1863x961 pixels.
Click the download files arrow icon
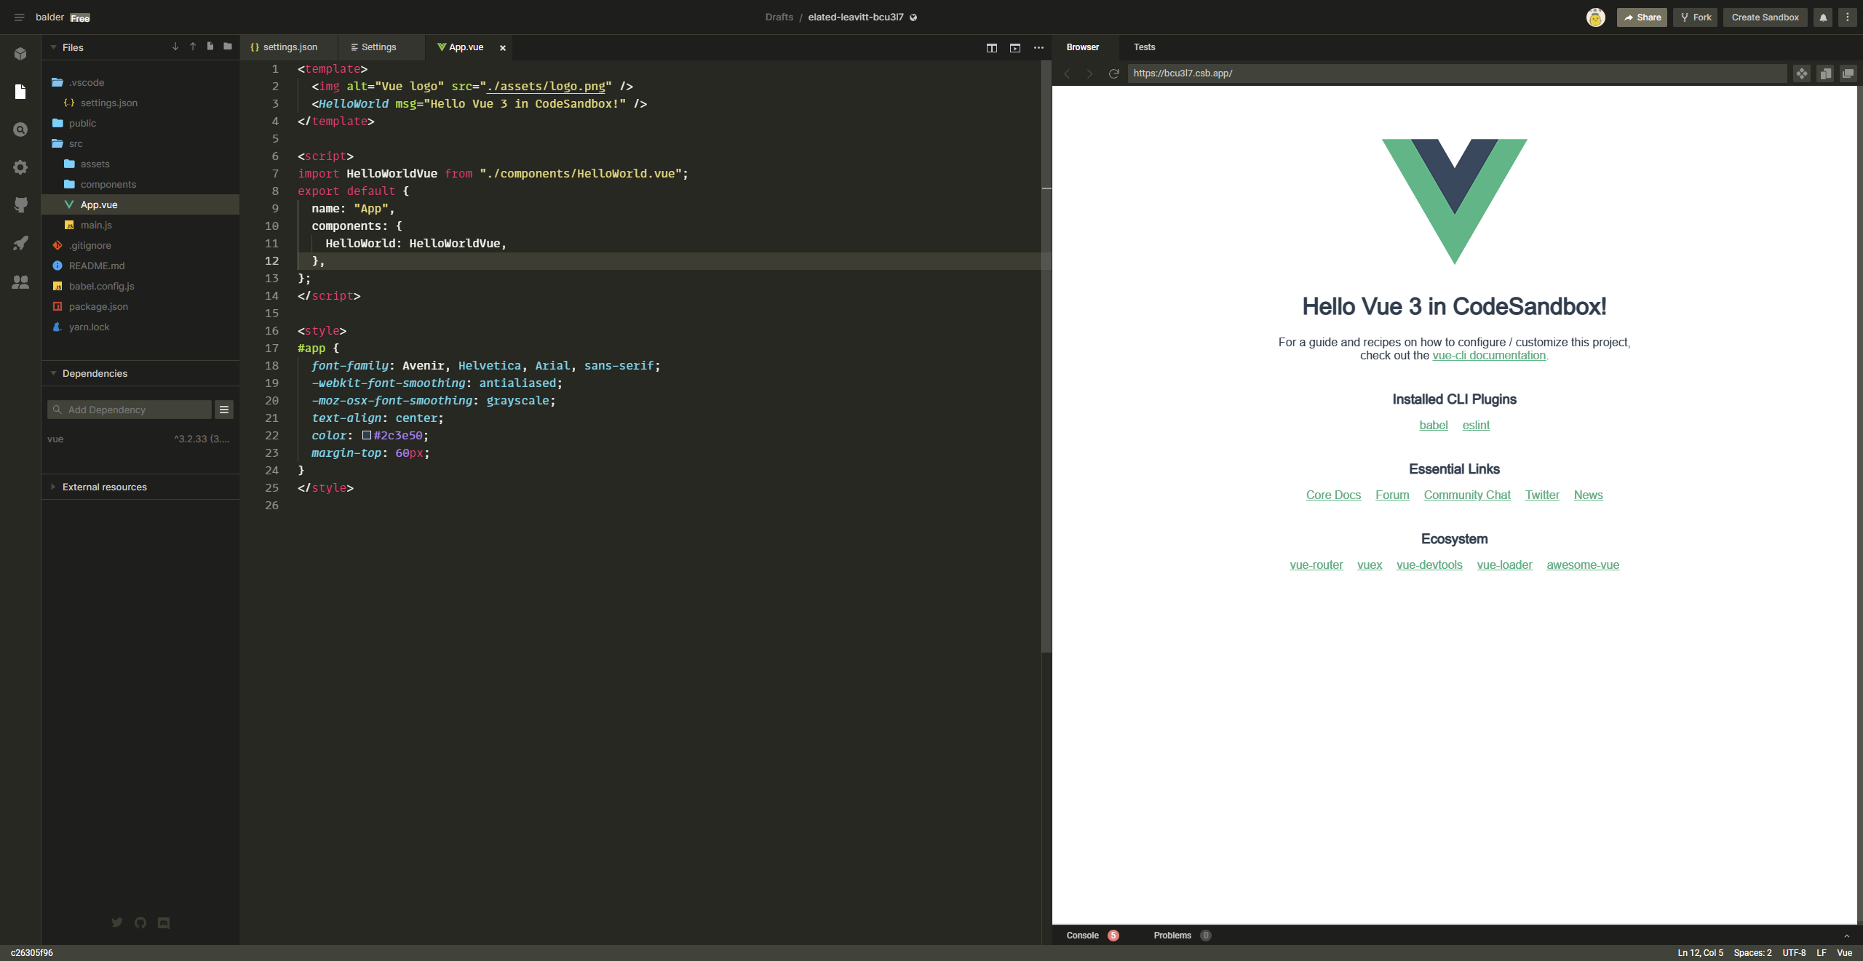(x=175, y=47)
